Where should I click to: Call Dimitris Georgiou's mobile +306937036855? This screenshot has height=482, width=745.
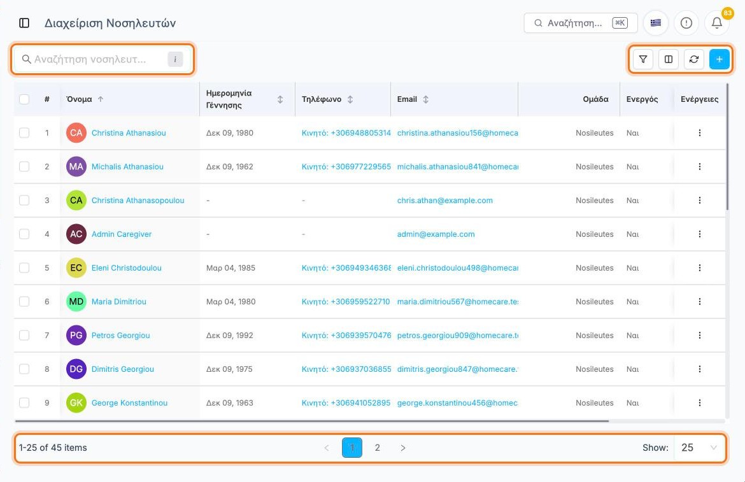[346, 369]
